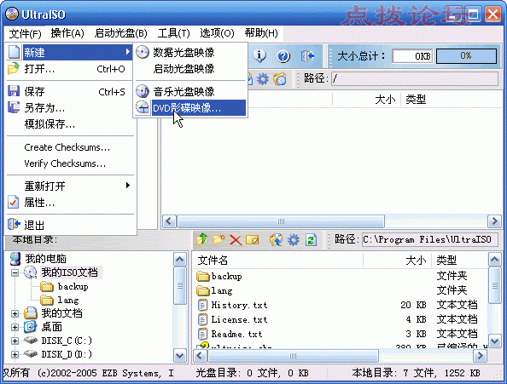Click the green refresh icon in local toolbar
The width and height of the screenshot is (507, 384).
[x=311, y=240]
